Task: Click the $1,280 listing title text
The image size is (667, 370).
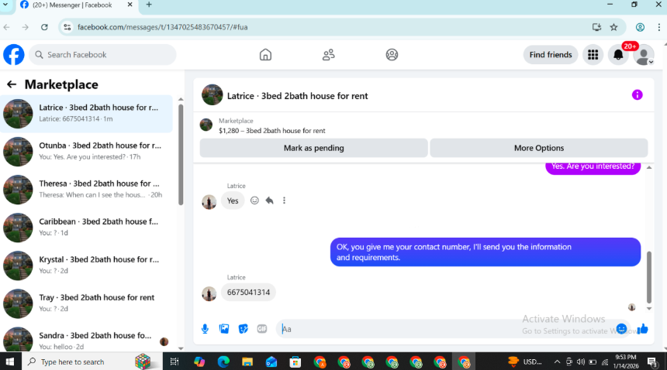Action: [x=271, y=131]
